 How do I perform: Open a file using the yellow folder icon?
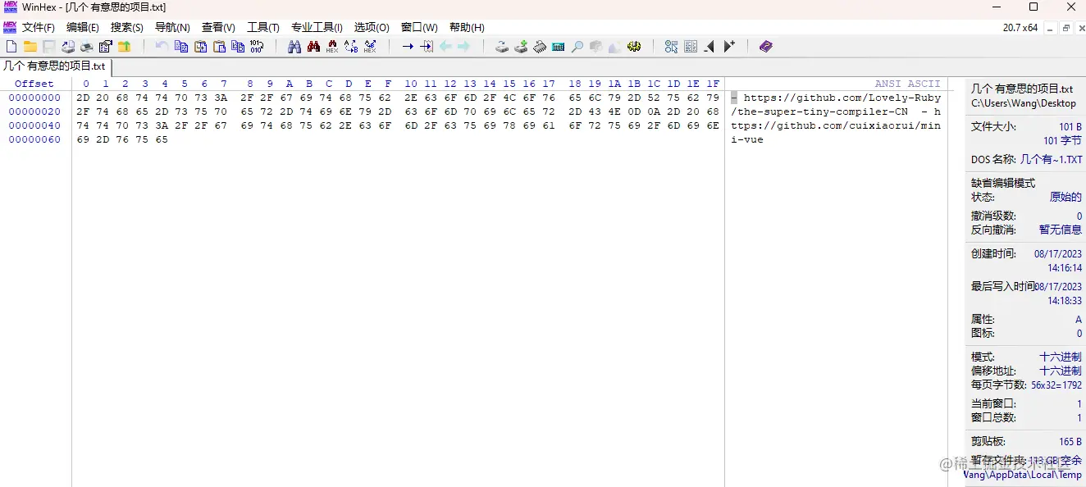pos(30,47)
